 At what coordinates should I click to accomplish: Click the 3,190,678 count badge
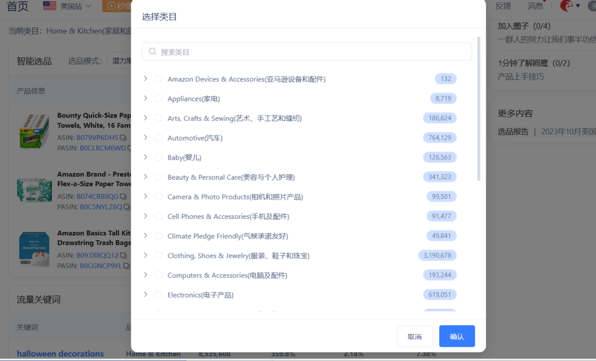click(x=438, y=255)
